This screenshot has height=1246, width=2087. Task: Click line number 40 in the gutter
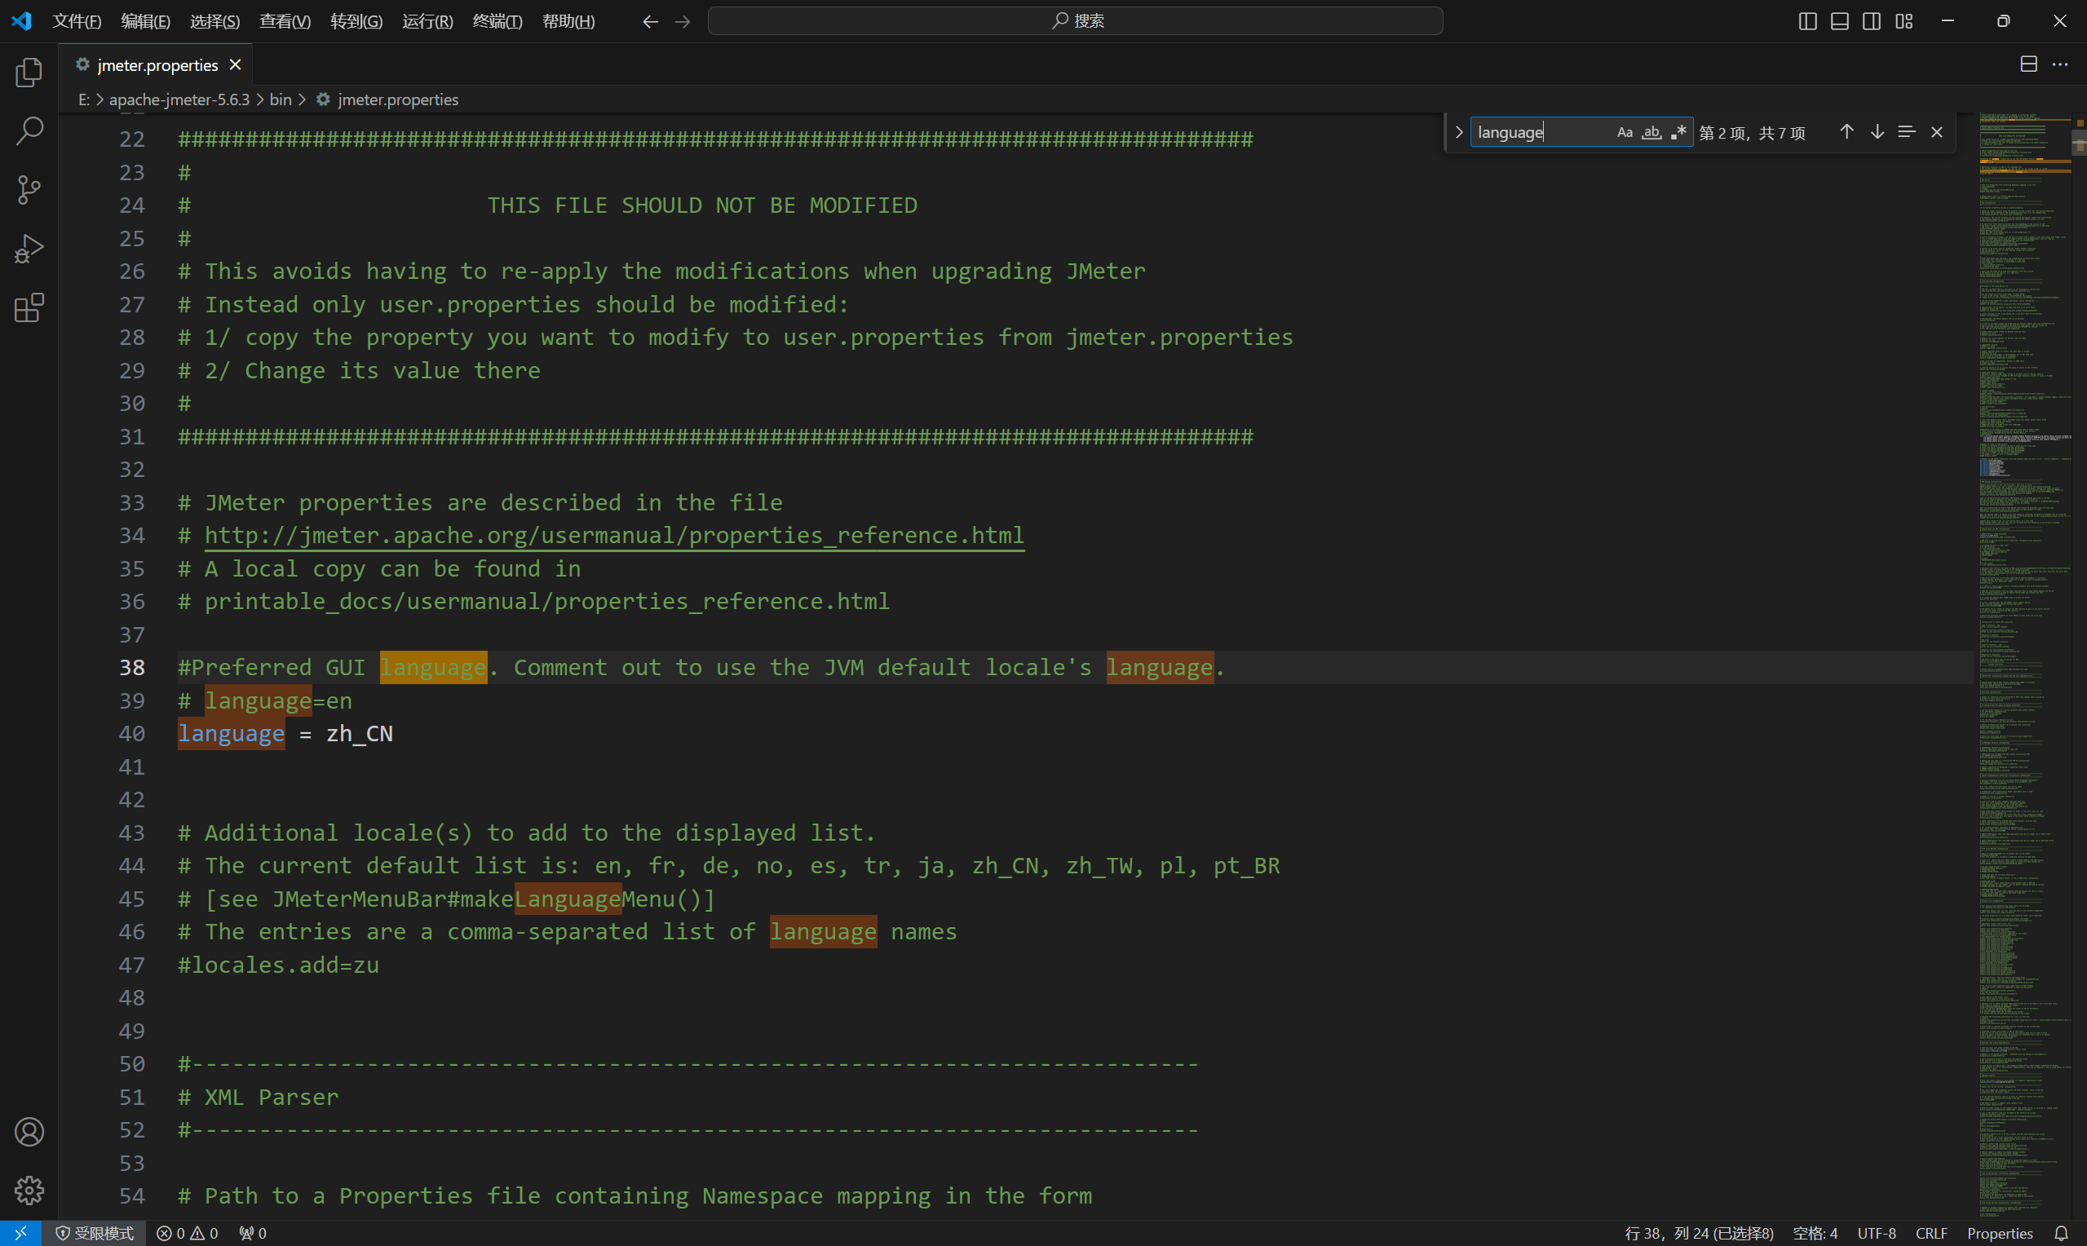(x=132, y=733)
